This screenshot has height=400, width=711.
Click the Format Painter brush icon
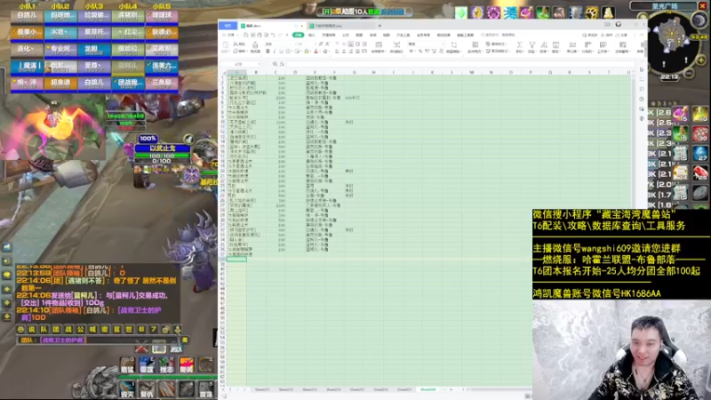(x=255, y=44)
